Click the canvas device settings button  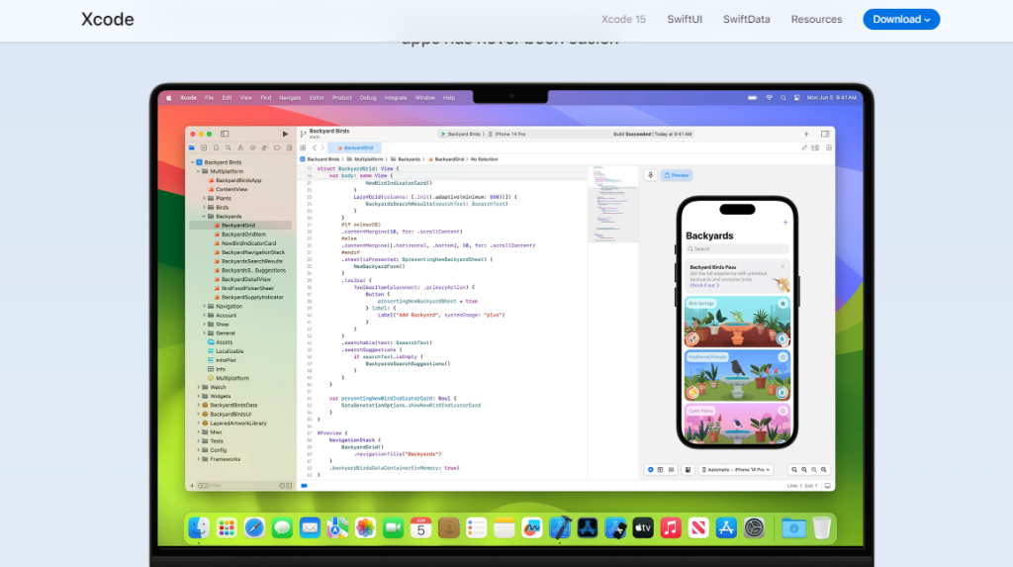(688, 470)
